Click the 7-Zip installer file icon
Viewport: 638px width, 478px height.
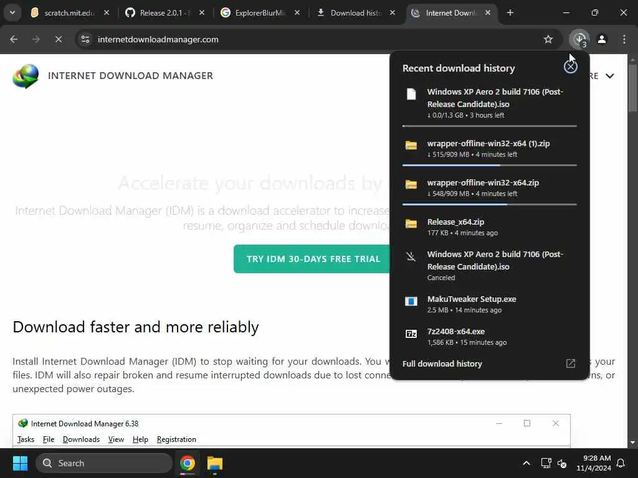411,334
